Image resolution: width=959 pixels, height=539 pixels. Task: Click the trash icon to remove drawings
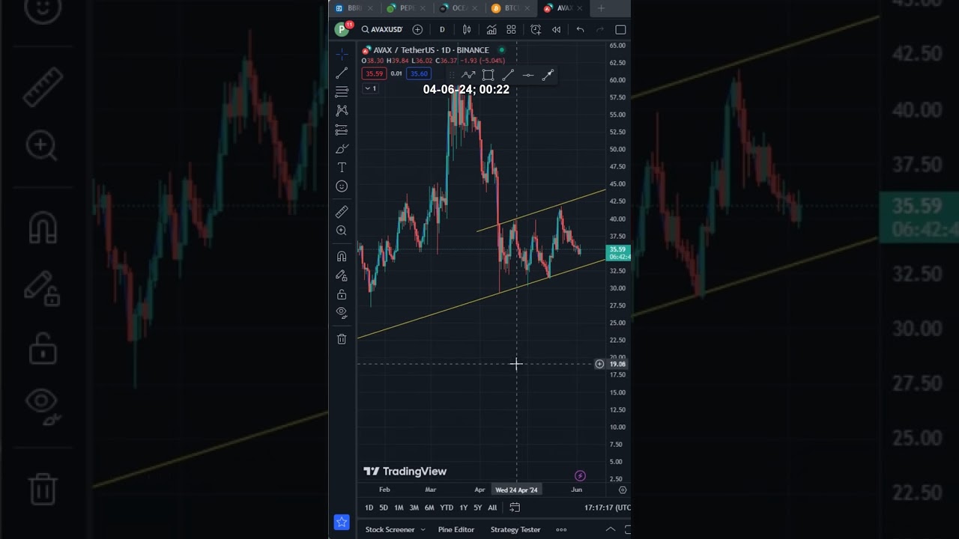point(342,339)
